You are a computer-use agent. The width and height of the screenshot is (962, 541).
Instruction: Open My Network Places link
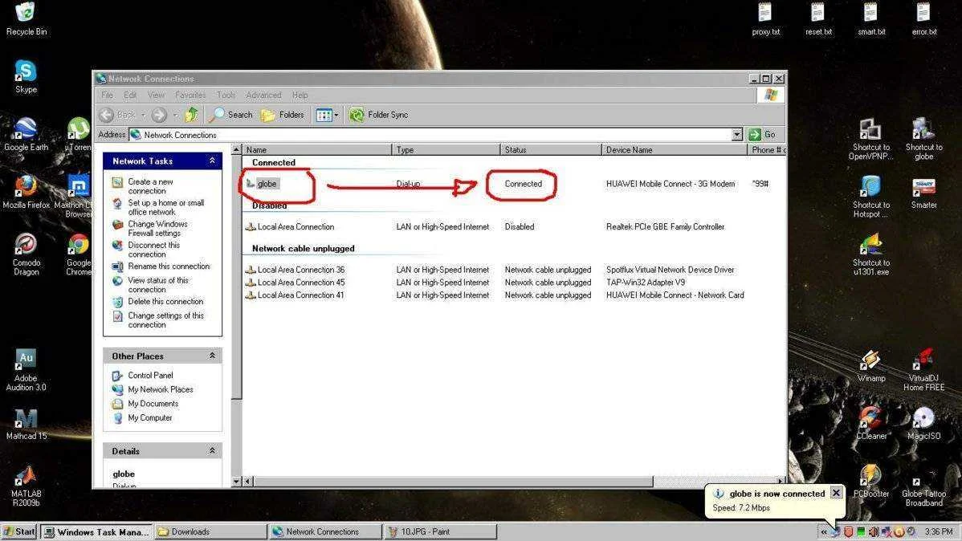pos(160,388)
